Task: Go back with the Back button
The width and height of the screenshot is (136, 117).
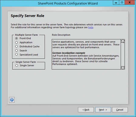Action: click(x=86, y=110)
